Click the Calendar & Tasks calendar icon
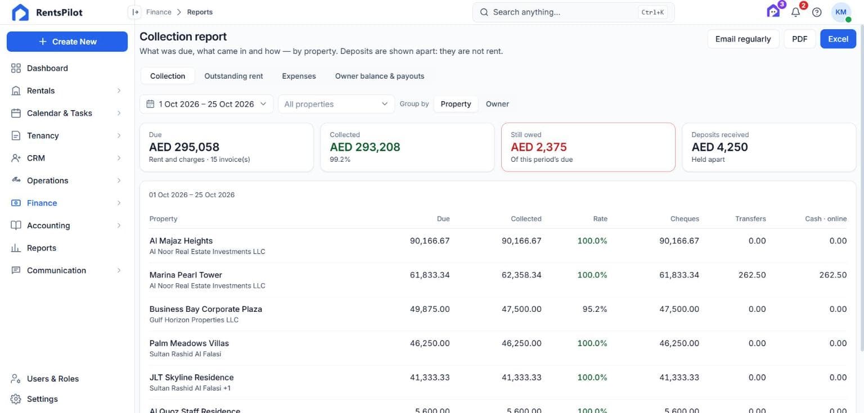Image resolution: width=864 pixels, height=413 pixels. [x=16, y=113]
